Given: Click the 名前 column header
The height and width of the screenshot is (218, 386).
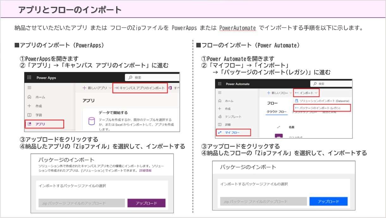Looking at the screenshot, I should point(291,127).
